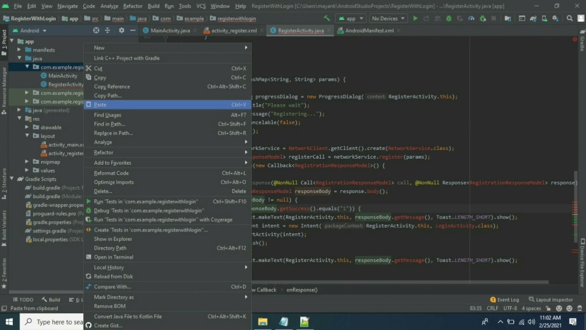Collapse the manifests folder arrow
This screenshot has height=330, width=586.
(x=20, y=50)
